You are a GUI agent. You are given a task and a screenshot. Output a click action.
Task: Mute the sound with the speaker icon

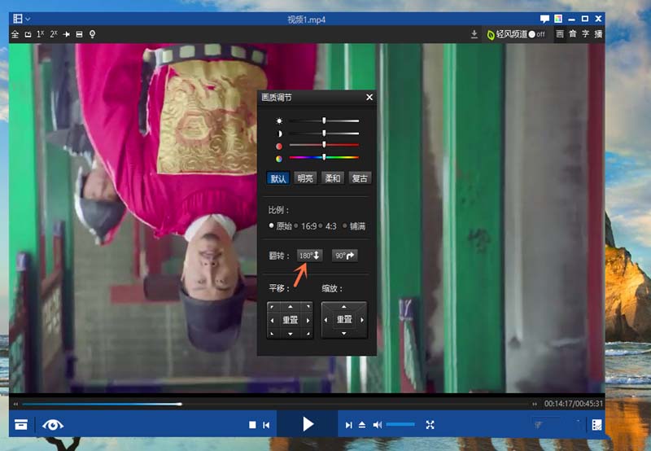click(x=377, y=424)
